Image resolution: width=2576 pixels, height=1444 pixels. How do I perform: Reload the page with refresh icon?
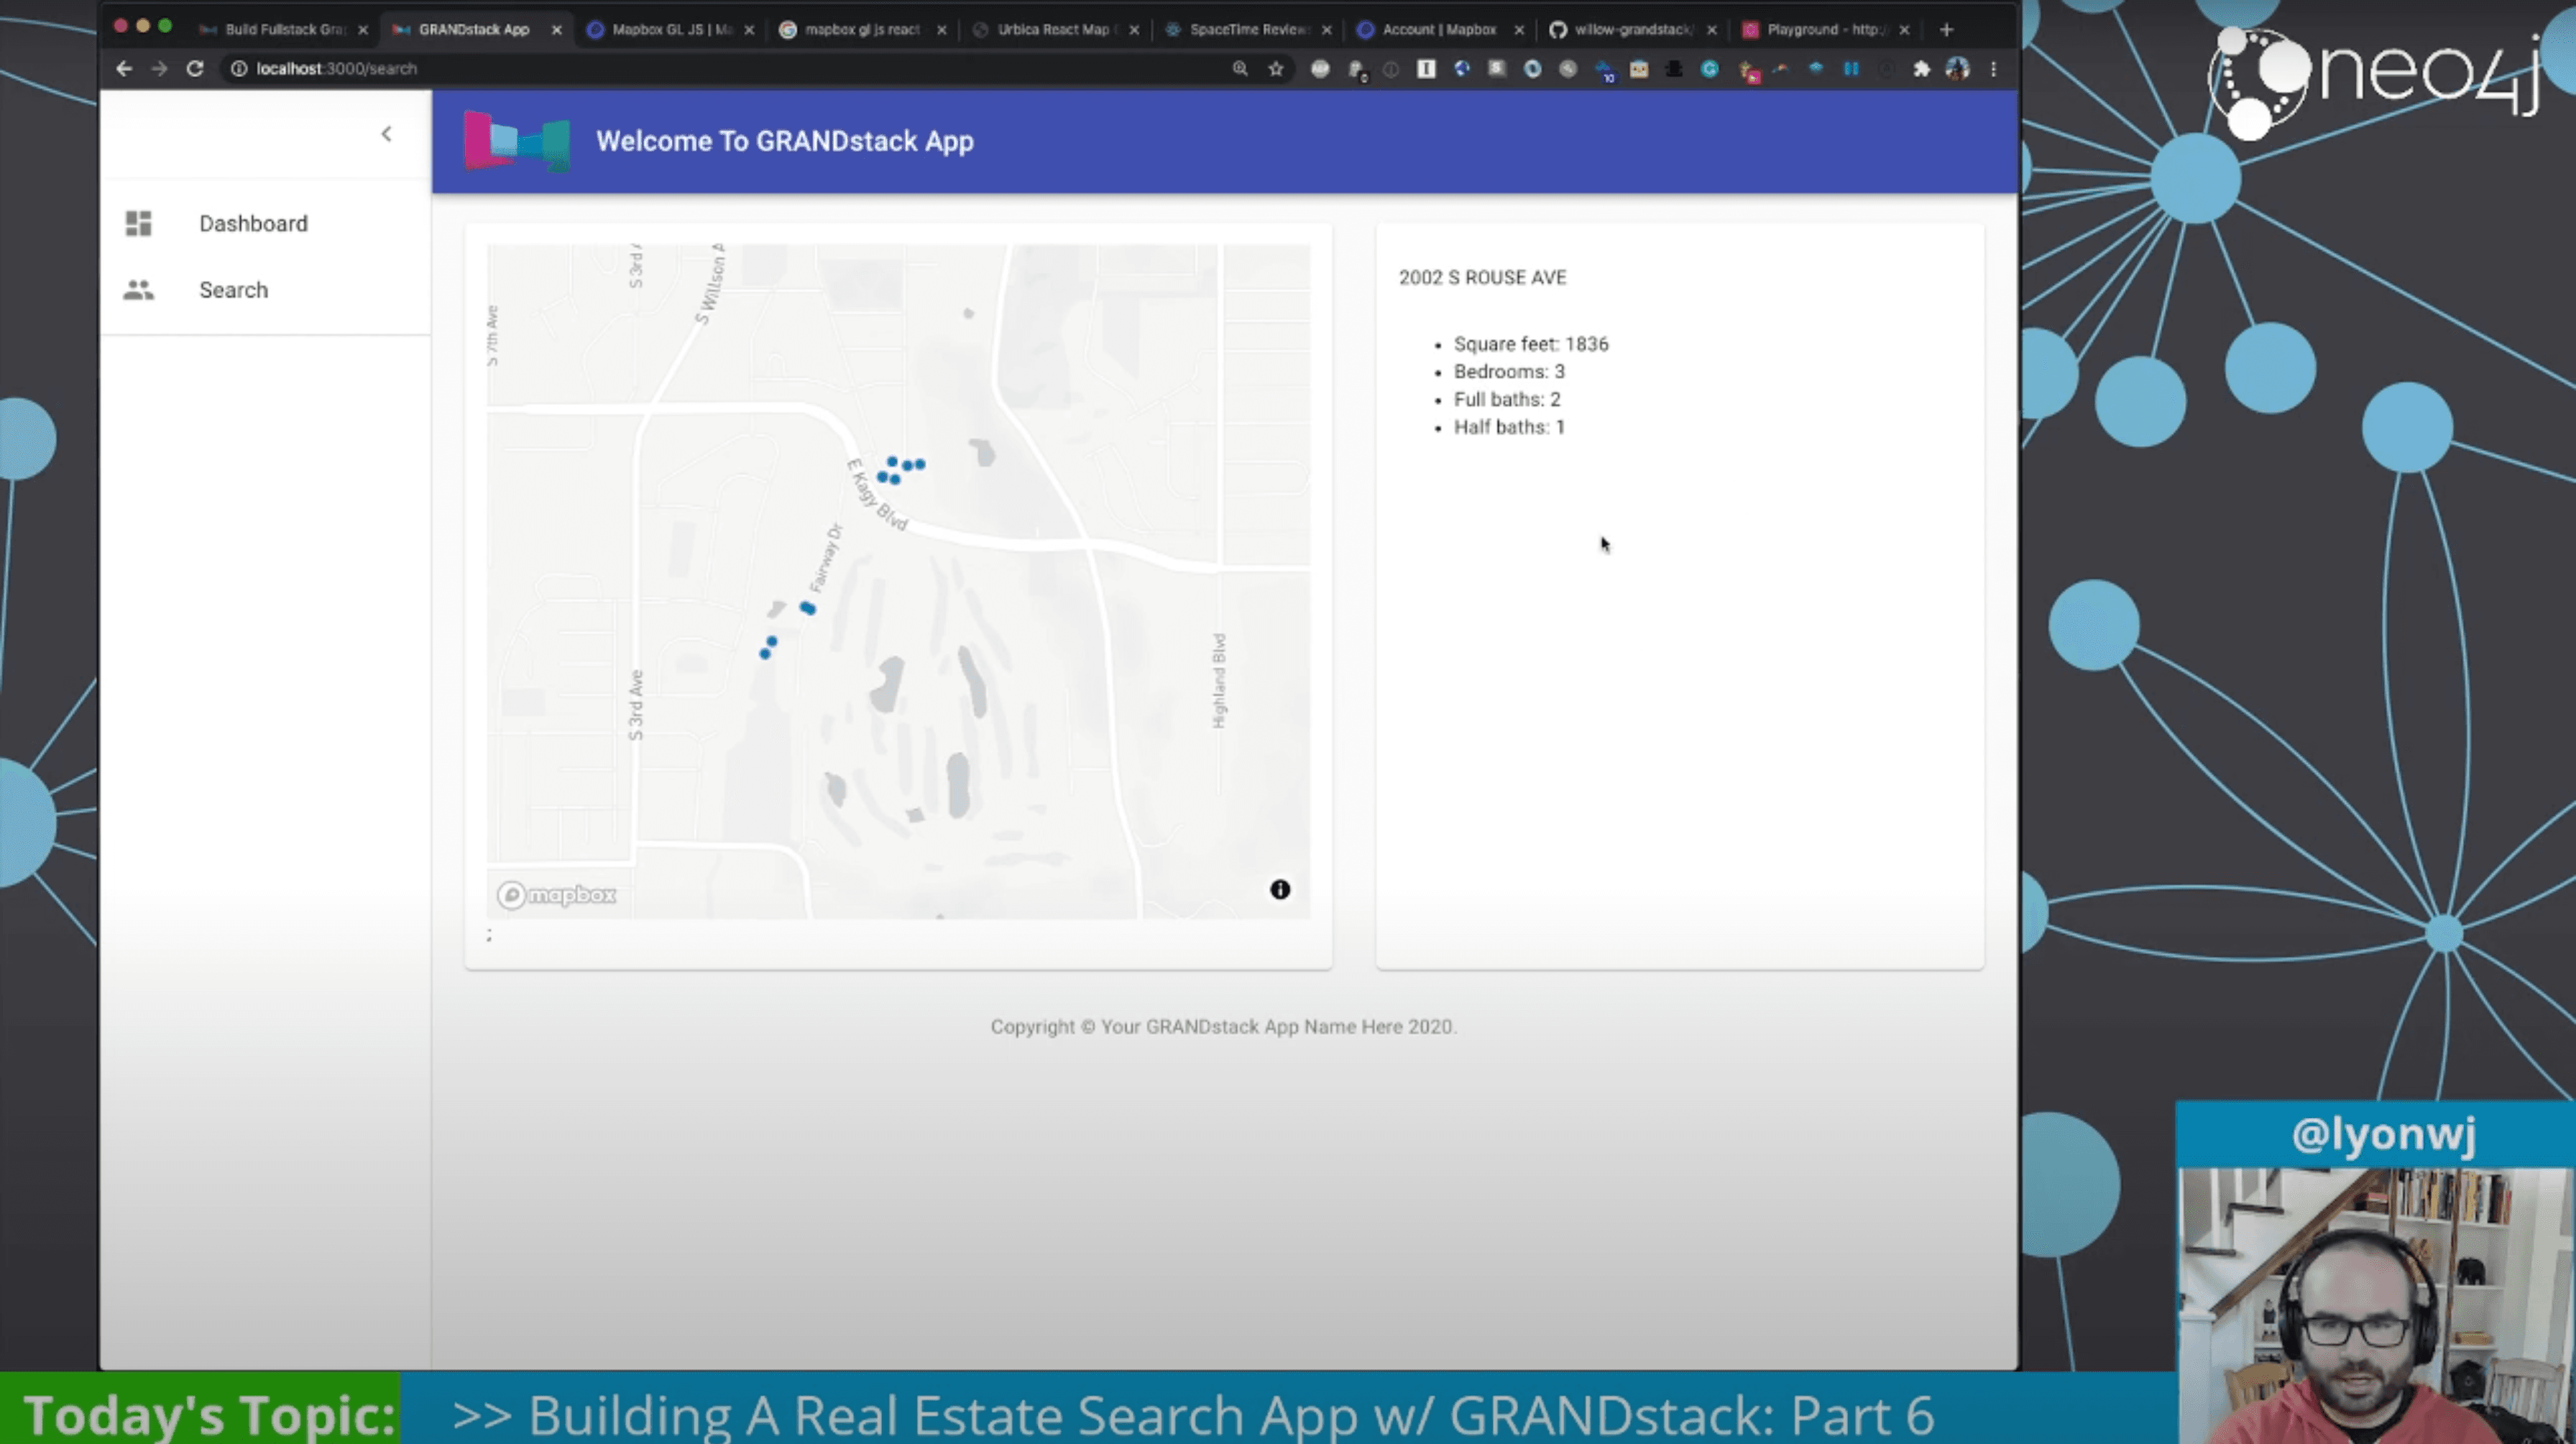pos(195,69)
